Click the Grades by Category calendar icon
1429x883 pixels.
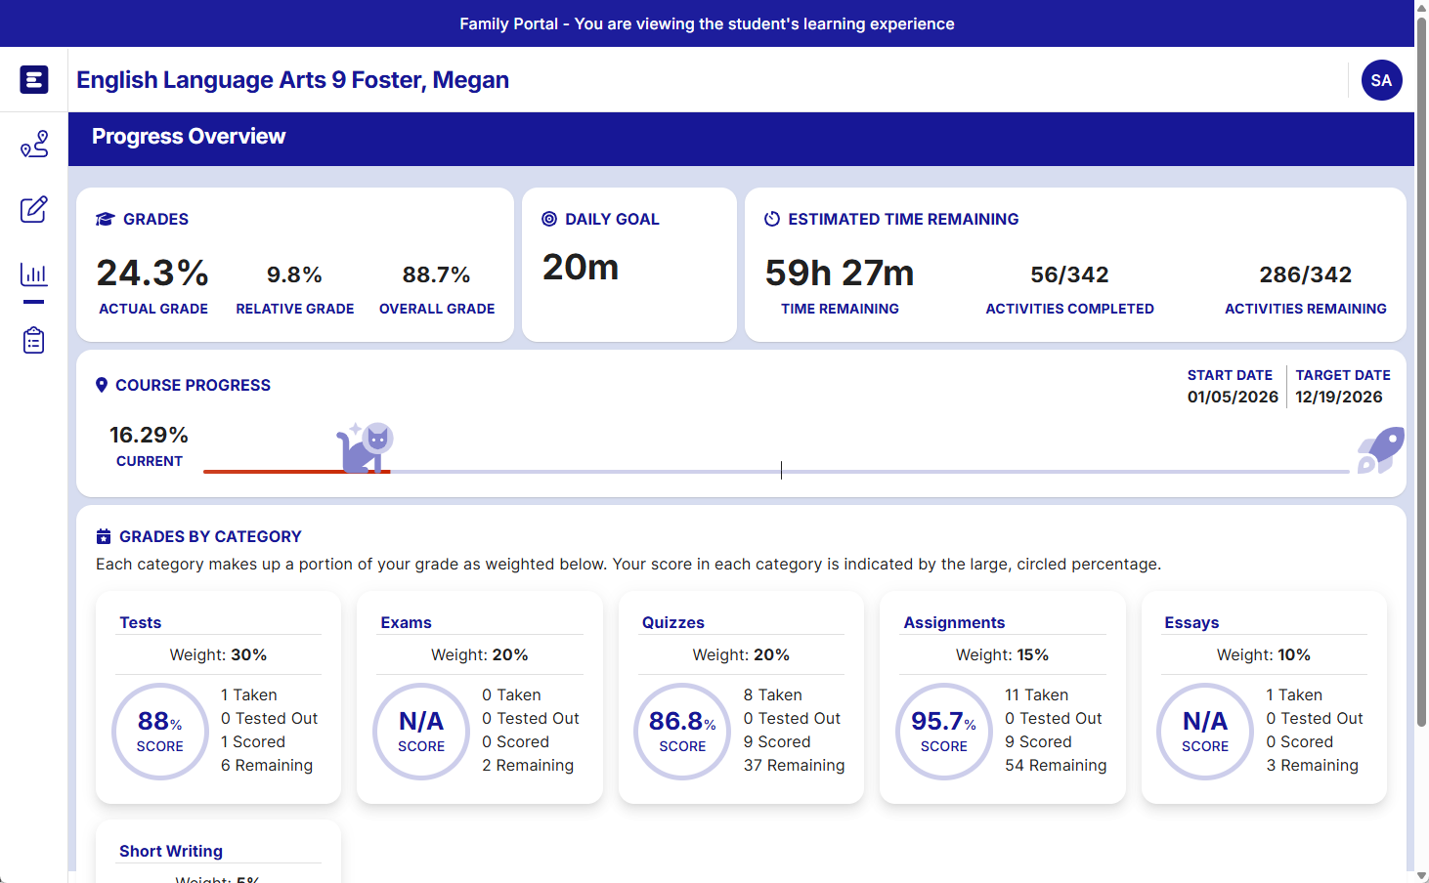(x=104, y=536)
